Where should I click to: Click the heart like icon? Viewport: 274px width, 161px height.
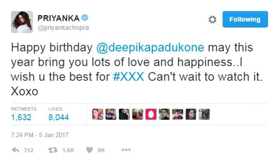(90, 150)
